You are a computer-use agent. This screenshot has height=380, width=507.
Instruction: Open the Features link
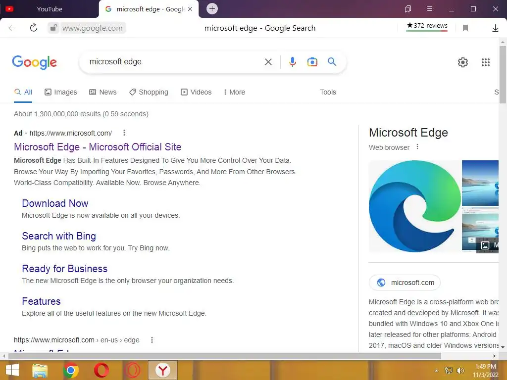(x=42, y=301)
